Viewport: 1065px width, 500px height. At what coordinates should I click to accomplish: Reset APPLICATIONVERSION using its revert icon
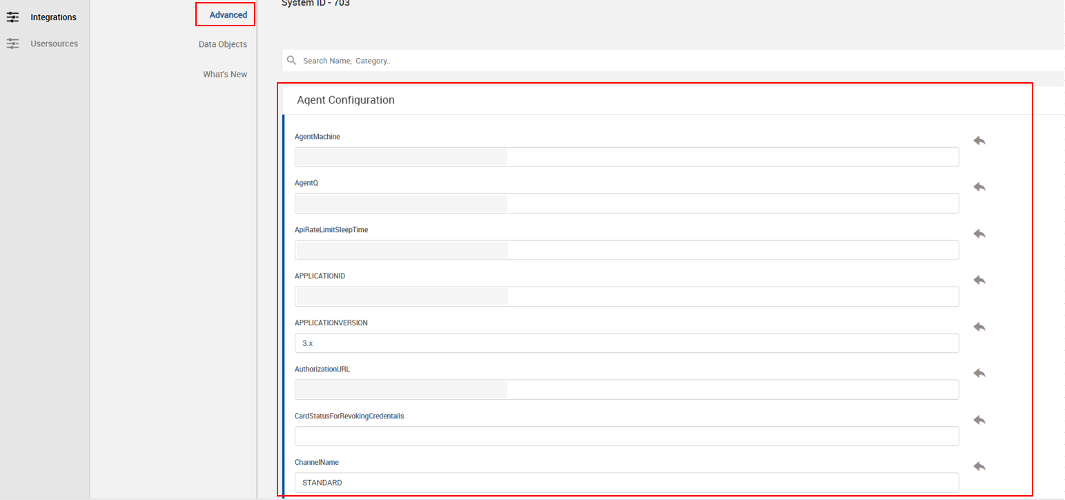979,327
